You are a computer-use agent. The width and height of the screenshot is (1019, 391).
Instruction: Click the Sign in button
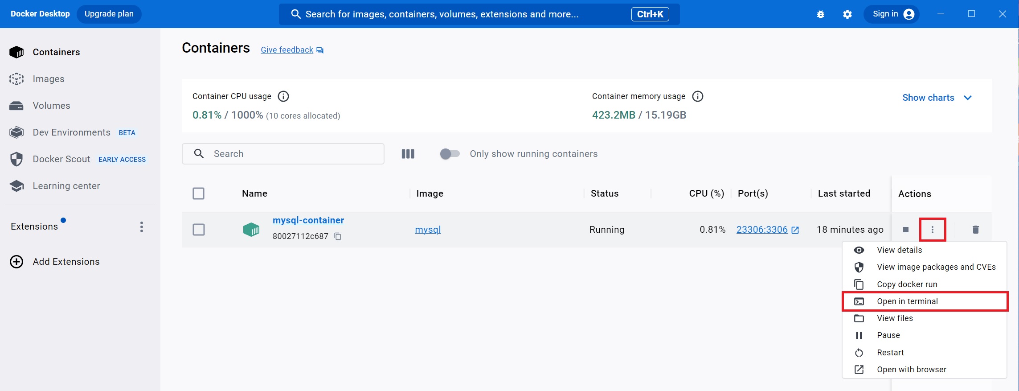892,14
